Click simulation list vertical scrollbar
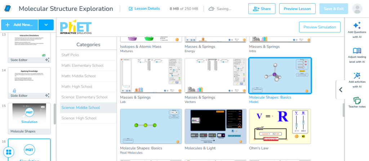The height and width of the screenshot is (161, 369). click(343, 110)
